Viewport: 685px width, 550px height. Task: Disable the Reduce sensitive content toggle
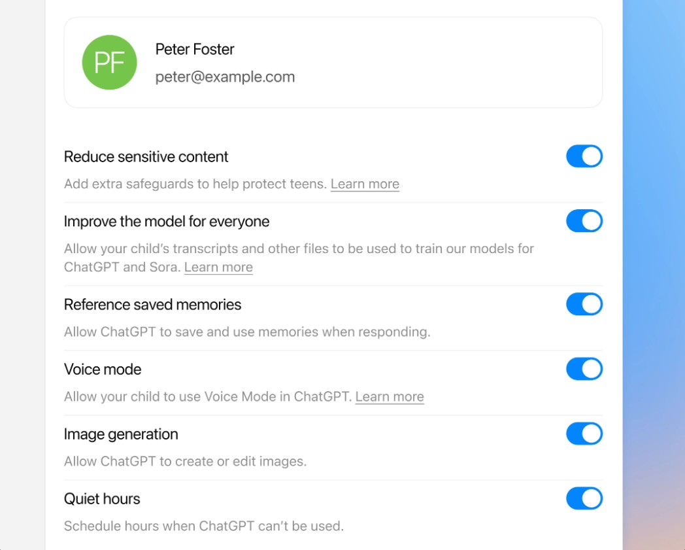coord(584,157)
